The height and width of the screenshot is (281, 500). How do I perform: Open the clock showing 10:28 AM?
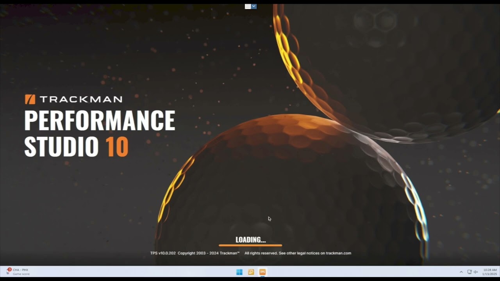point(490,272)
